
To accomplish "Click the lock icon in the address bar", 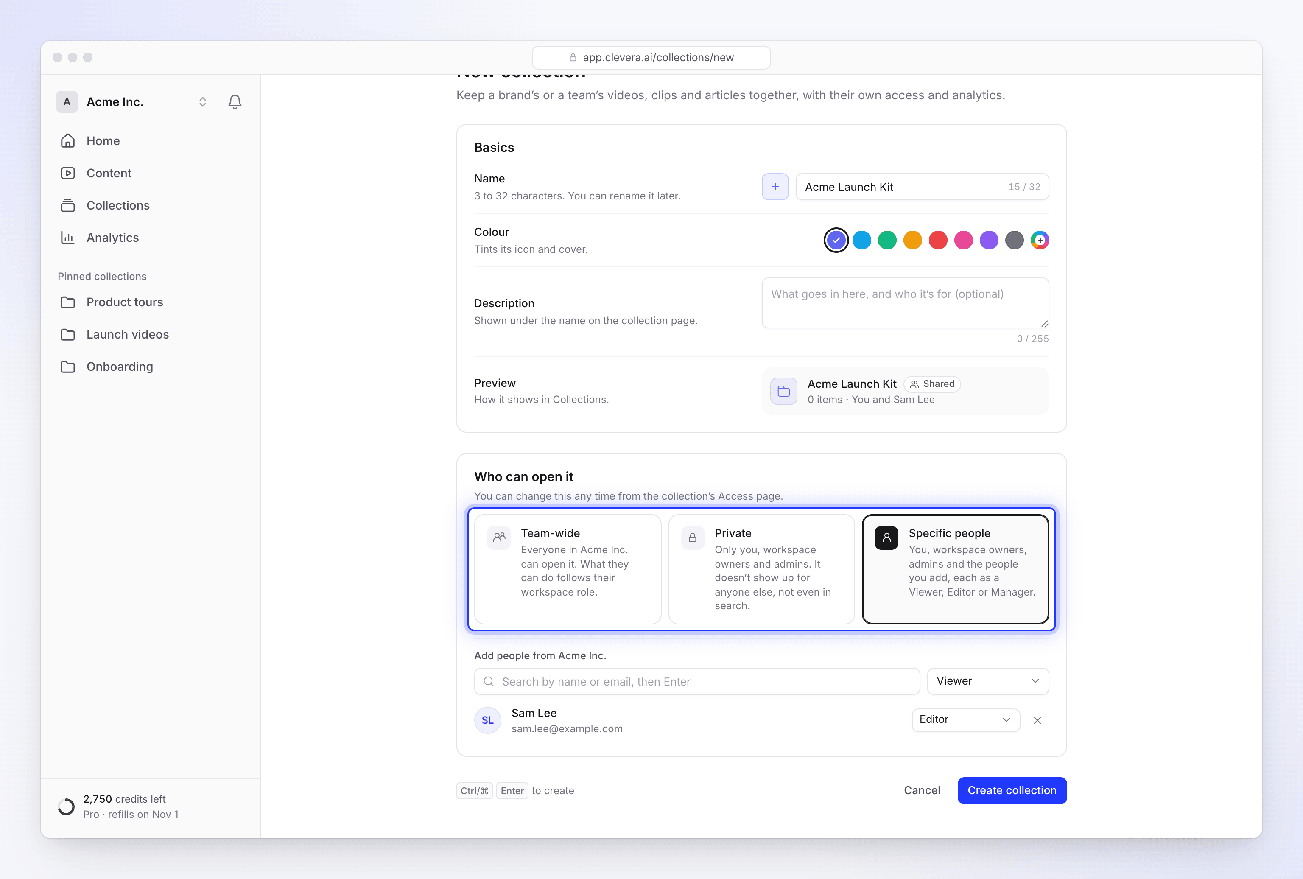I will pyautogui.click(x=573, y=57).
